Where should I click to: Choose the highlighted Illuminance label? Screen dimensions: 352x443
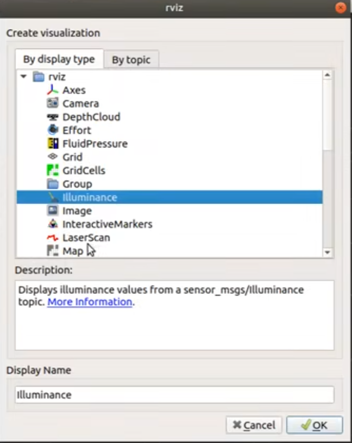click(x=90, y=197)
